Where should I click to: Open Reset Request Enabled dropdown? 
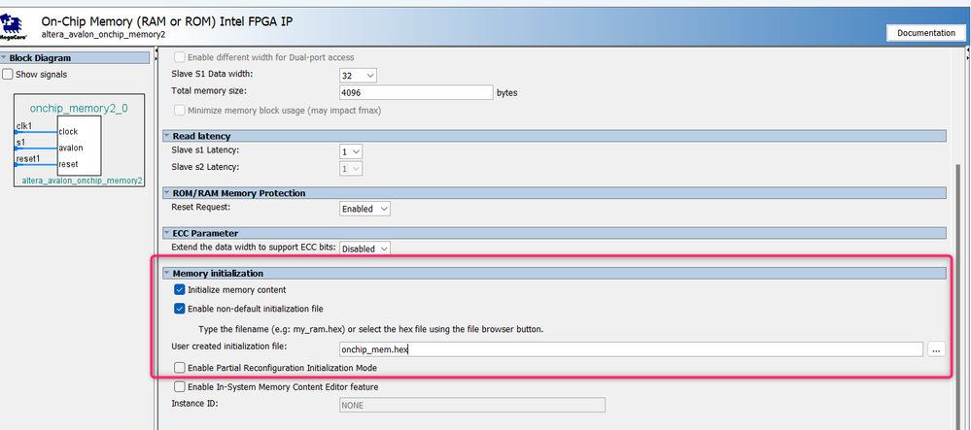click(x=364, y=209)
